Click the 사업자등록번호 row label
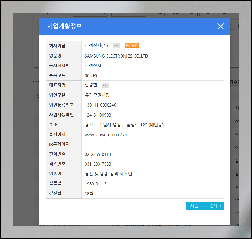Viewport: 252px width, 239px height. pyautogui.click(x=63, y=115)
